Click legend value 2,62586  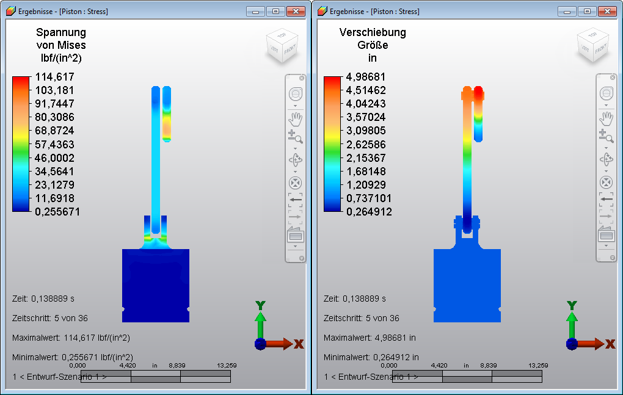[366, 144]
